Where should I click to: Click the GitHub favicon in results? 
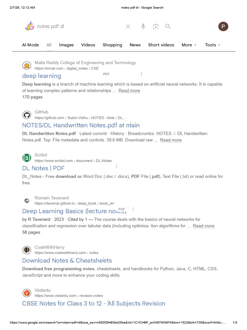point(27,115)
